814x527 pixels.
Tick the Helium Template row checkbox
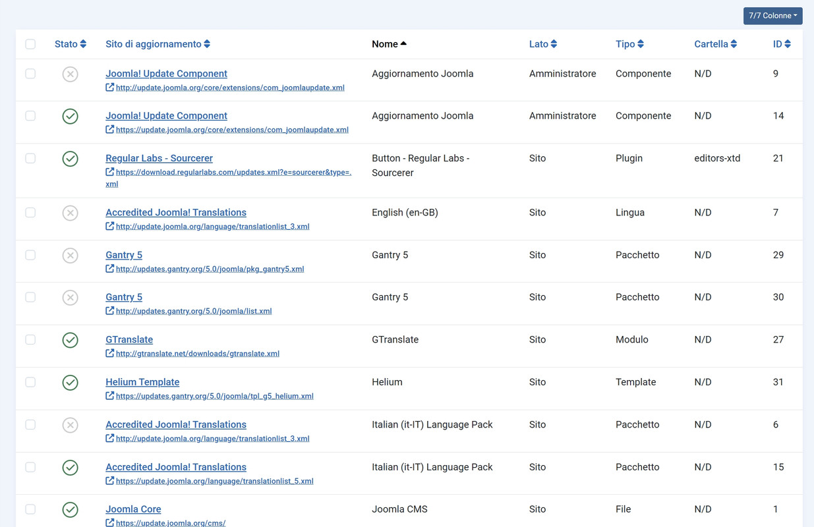30,382
